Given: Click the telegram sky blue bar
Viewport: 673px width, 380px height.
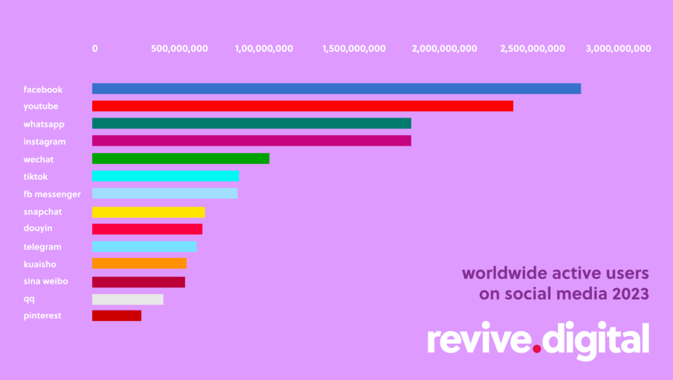Looking at the screenshot, I should (145, 246).
